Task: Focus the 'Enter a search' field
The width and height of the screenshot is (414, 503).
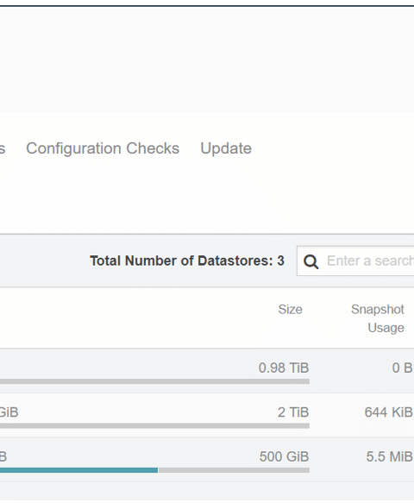Action: point(369,261)
